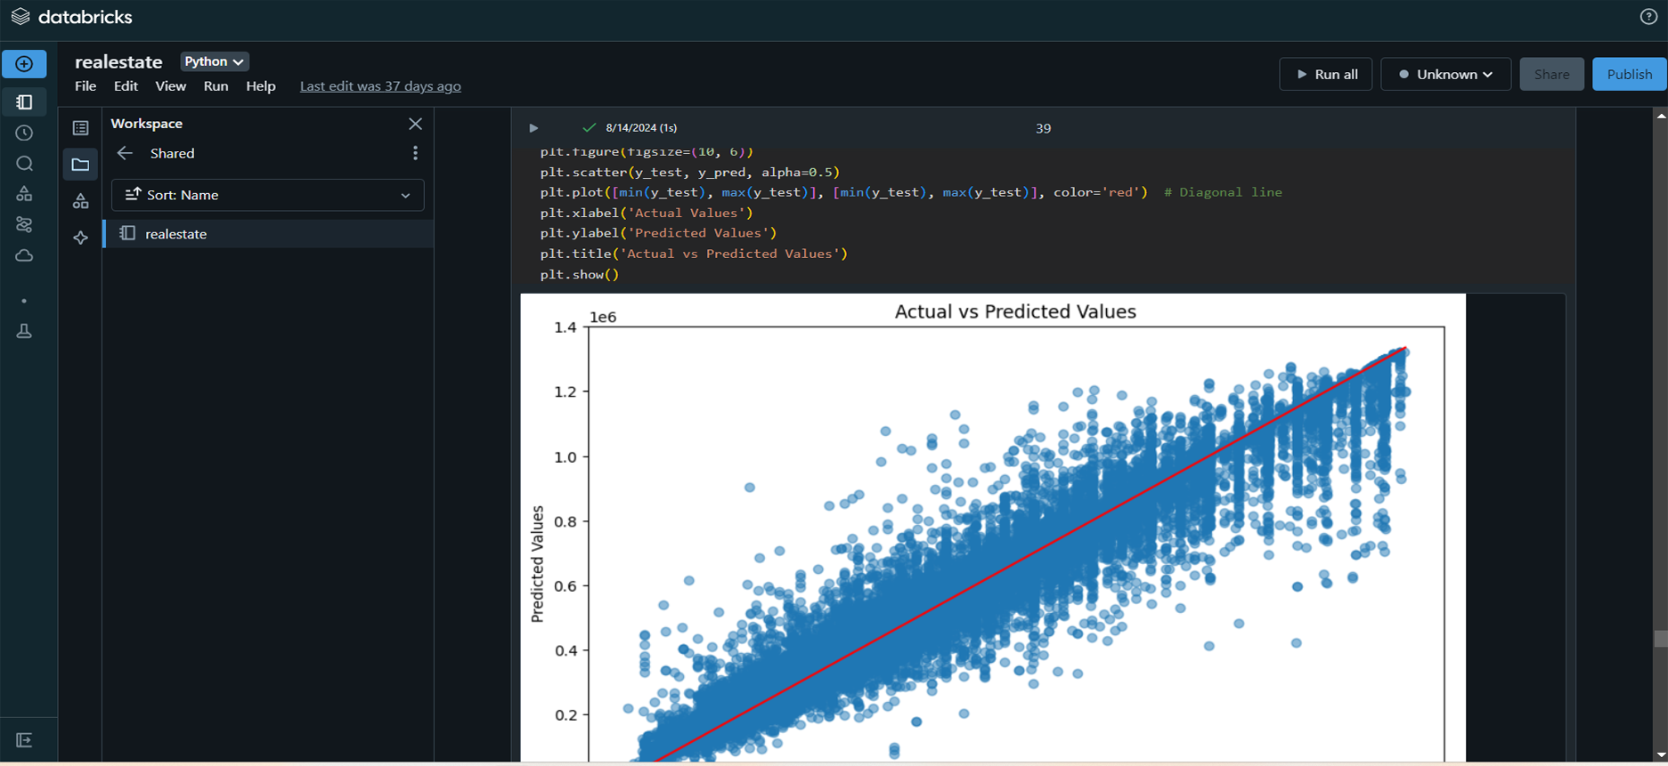Click the New (plus) icon in sidebar
The width and height of the screenshot is (1668, 766).
24,64
